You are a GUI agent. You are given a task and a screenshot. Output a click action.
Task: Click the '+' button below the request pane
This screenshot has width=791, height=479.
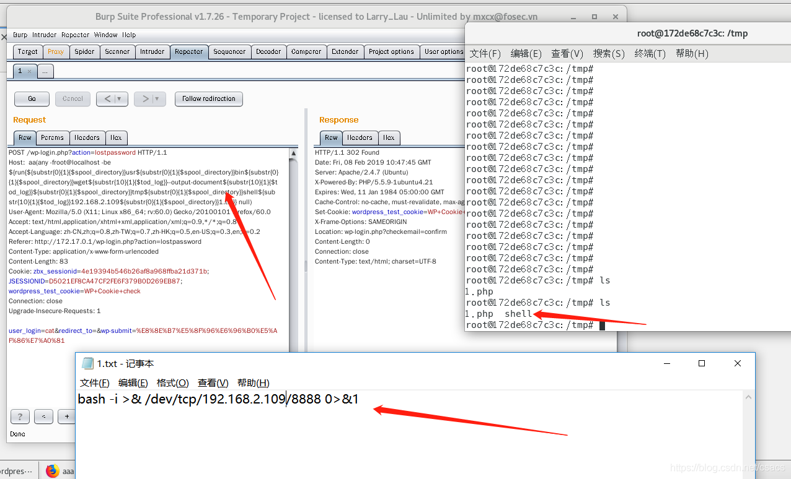[x=66, y=416]
